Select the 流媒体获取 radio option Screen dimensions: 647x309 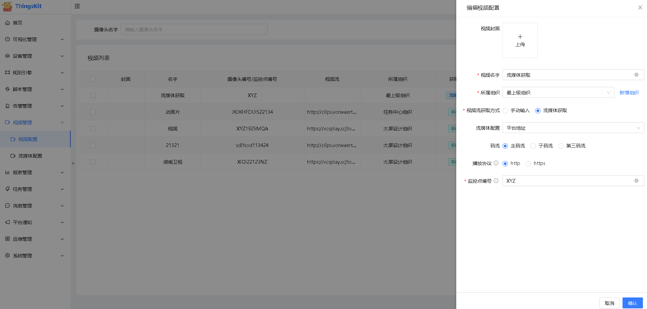538,111
